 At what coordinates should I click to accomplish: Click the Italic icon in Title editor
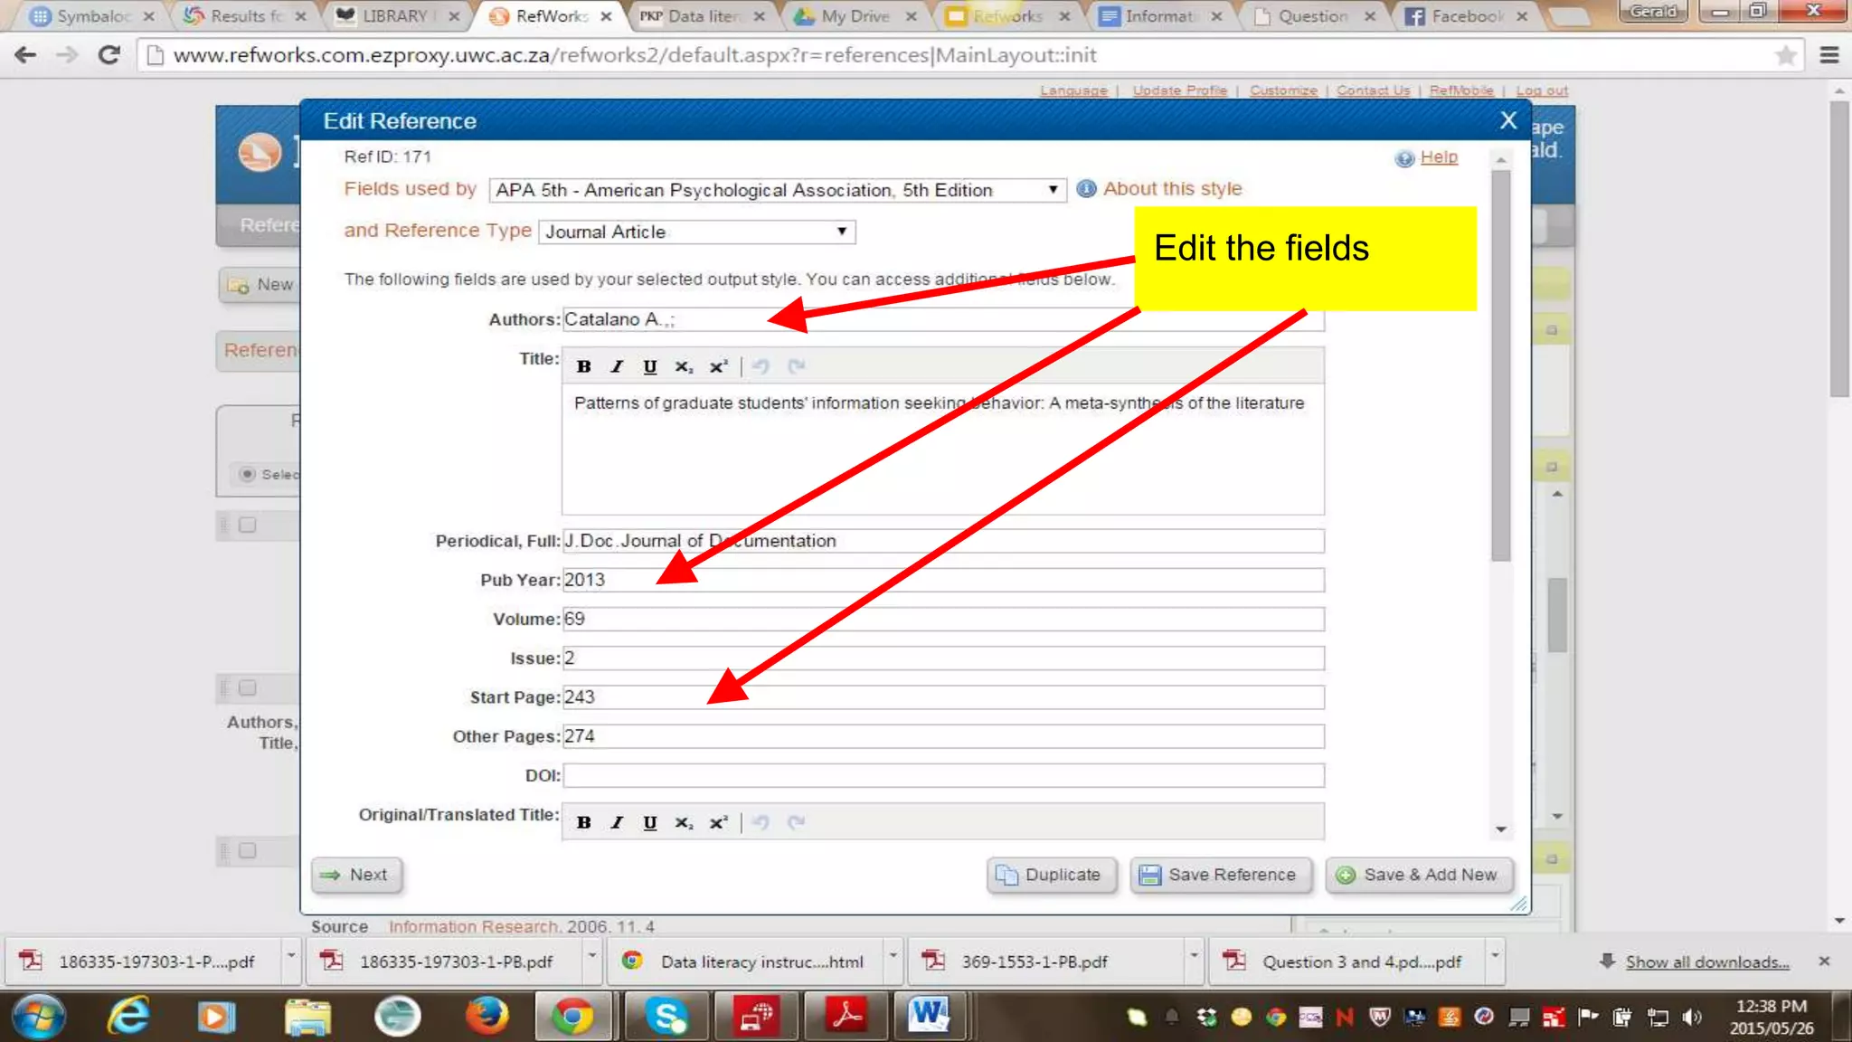pyautogui.click(x=617, y=366)
